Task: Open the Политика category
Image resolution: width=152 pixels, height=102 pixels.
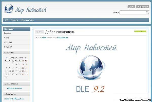Action: (8, 42)
